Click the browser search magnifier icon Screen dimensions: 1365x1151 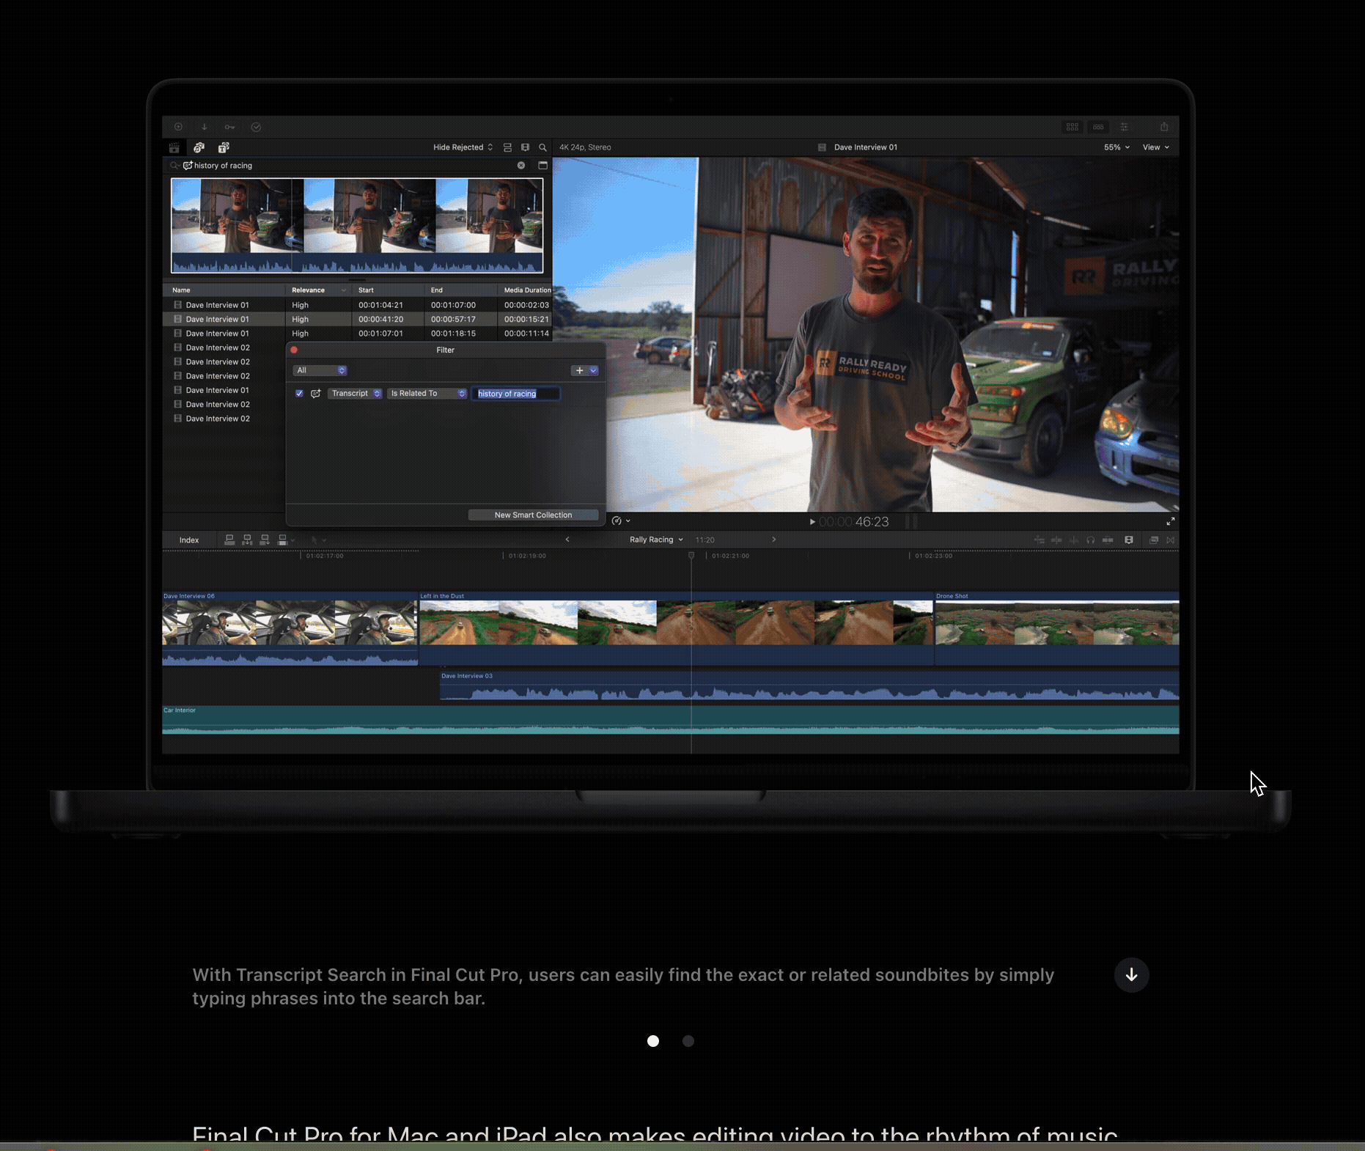click(542, 147)
